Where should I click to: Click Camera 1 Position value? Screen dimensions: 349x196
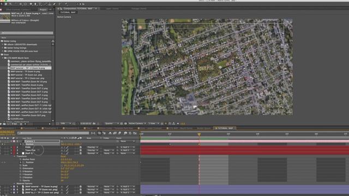tap(71, 144)
